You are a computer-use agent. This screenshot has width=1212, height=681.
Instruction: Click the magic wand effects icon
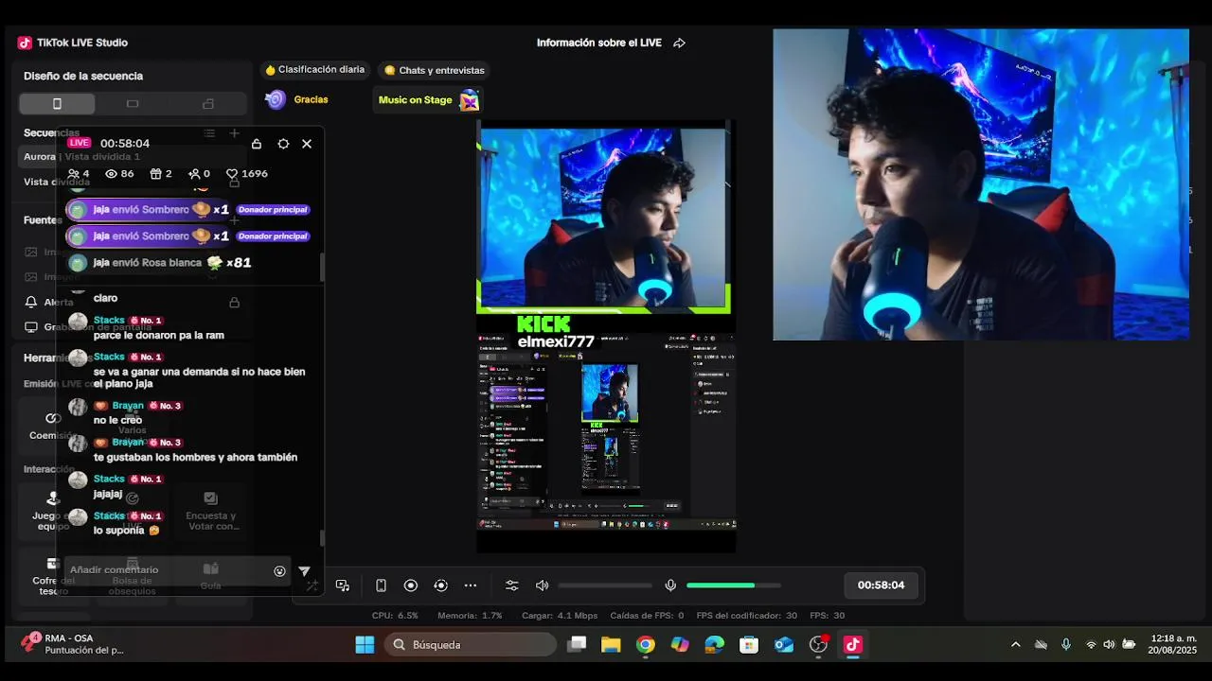pyautogui.click(x=312, y=585)
